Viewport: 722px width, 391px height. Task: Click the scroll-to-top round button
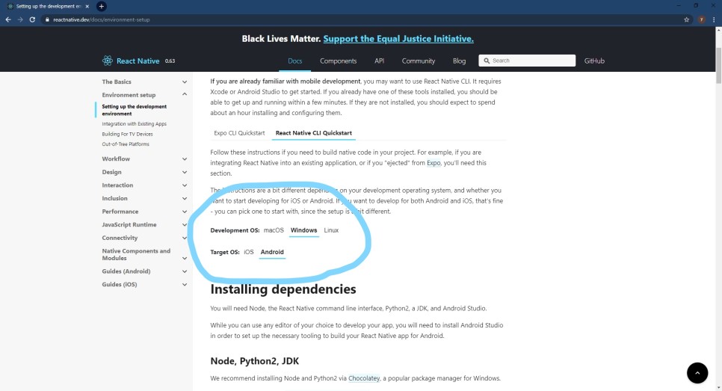point(697,373)
